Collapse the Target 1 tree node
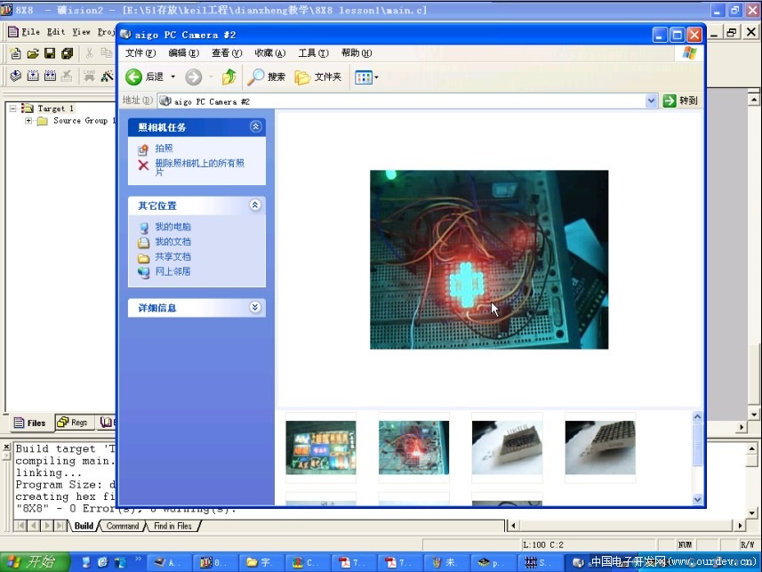This screenshot has width=762, height=572. 13,109
